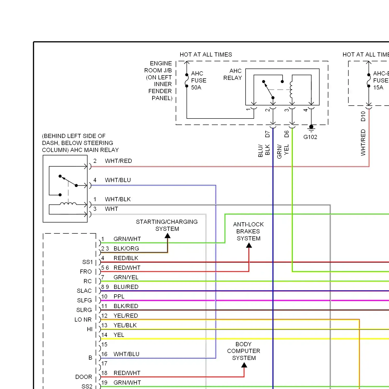Click the arrowhead pointing to ANTI-LOCK BRAKES SYSTEM
This screenshot has height=389, width=389.
click(x=249, y=245)
